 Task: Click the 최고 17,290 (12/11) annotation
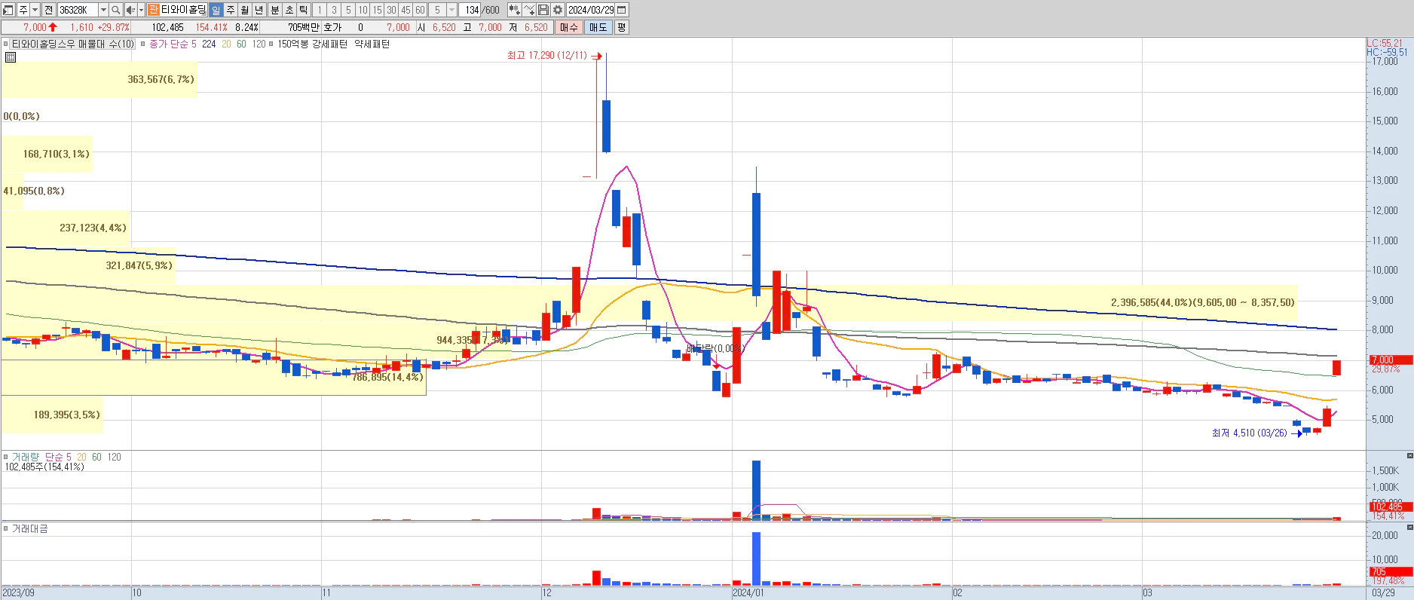pos(546,56)
